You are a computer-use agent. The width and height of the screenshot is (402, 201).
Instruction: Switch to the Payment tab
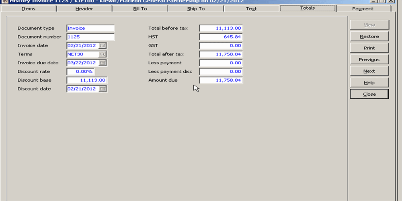363,8
